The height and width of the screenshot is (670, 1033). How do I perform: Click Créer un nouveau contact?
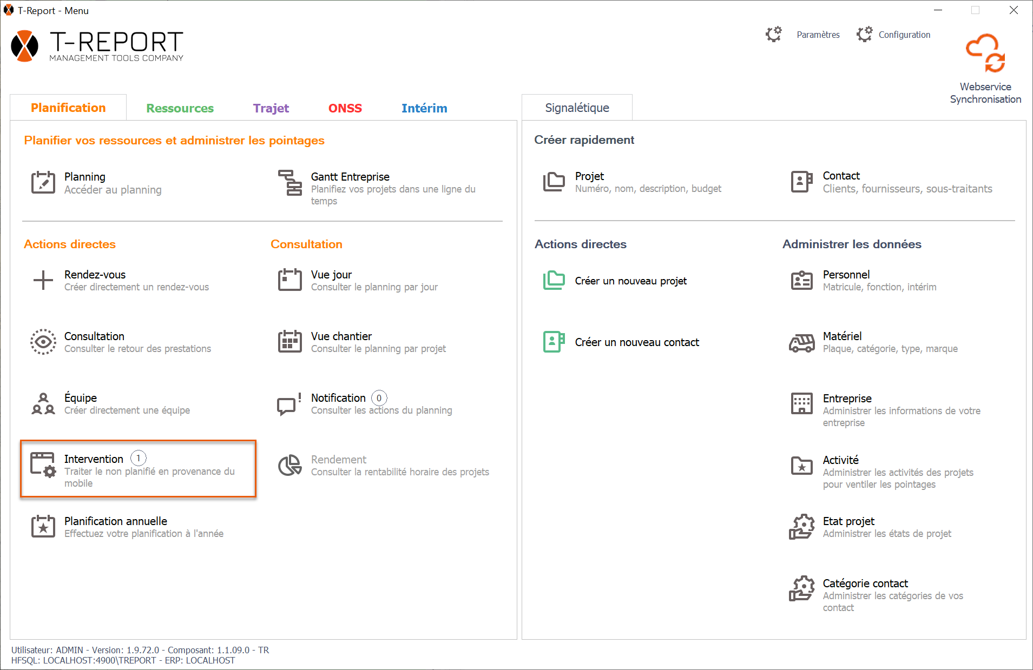pyautogui.click(x=636, y=342)
